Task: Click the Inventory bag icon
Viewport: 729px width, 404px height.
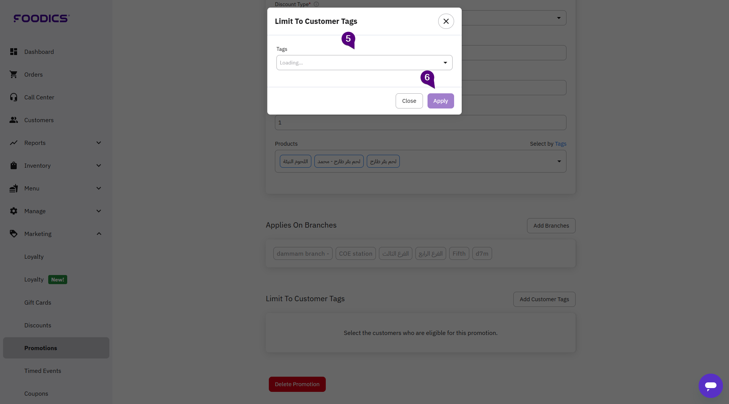Action: pyautogui.click(x=14, y=165)
